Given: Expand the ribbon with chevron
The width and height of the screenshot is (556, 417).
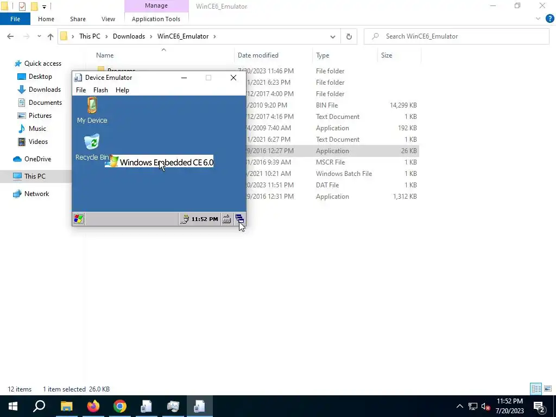Looking at the screenshot, I should pos(538,19).
